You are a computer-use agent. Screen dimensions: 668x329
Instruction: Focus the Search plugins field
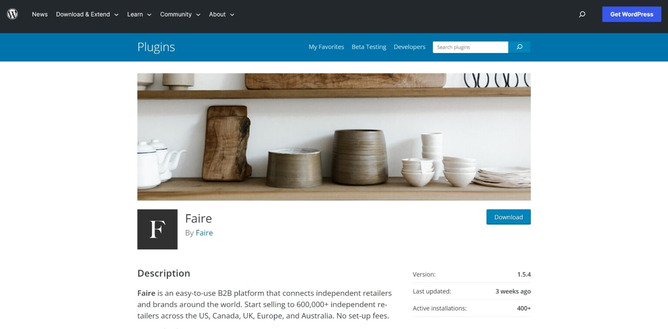[470, 47]
